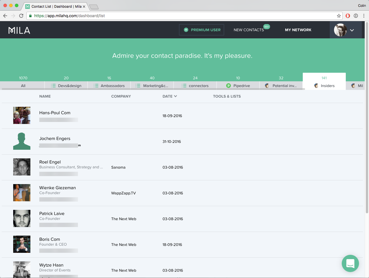This screenshot has height=278, width=369.
Task: Click The Next Web in Patrick Laive row
Action: [x=124, y=219]
